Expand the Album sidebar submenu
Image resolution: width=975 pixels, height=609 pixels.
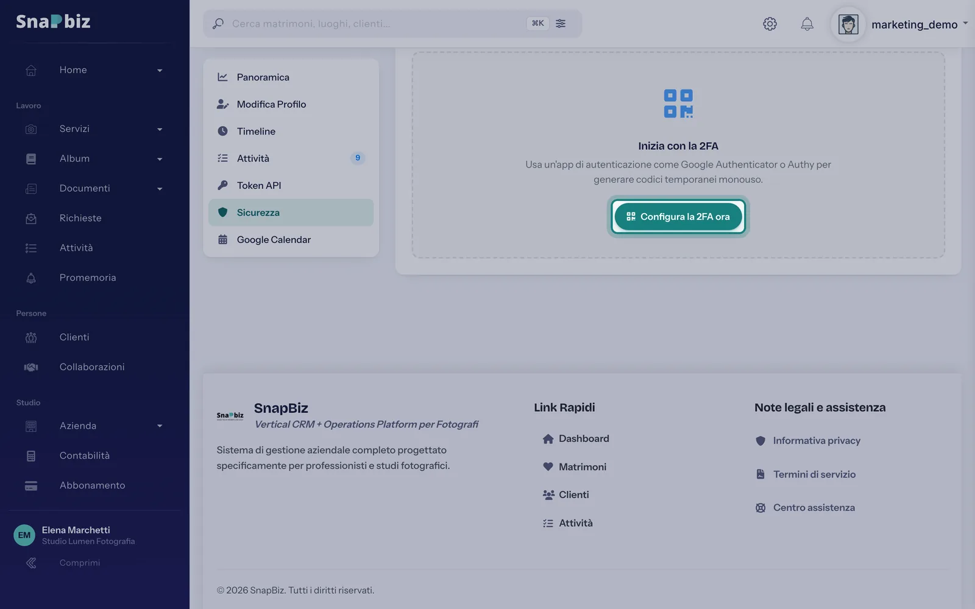(x=160, y=160)
